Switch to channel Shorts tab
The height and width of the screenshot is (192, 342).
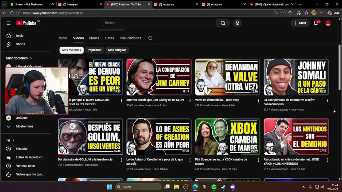coord(94,38)
